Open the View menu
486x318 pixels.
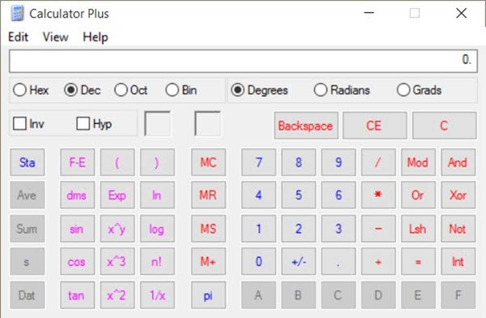(x=55, y=37)
